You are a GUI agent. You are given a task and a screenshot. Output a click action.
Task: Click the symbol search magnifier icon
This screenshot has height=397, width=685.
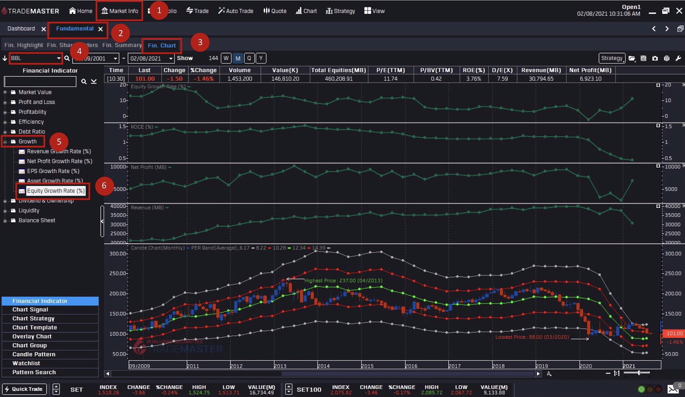[x=67, y=58]
